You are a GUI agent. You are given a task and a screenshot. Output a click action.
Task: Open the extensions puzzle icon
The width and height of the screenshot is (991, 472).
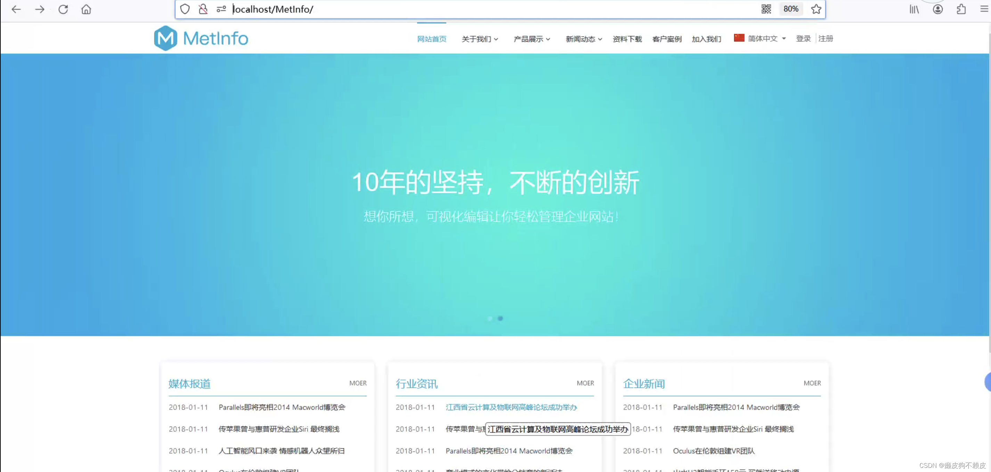pos(961,9)
